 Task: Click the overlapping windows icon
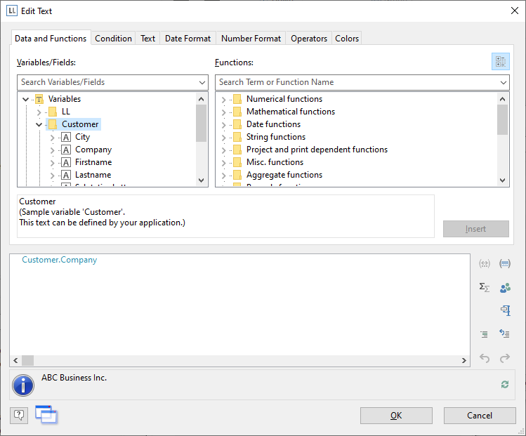pos(46,415)
